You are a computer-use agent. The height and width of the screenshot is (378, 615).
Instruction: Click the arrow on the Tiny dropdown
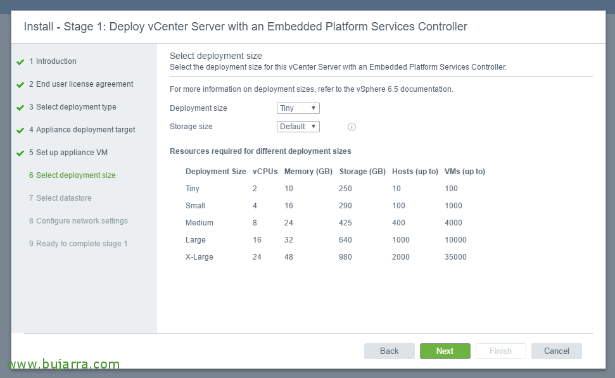314,108
